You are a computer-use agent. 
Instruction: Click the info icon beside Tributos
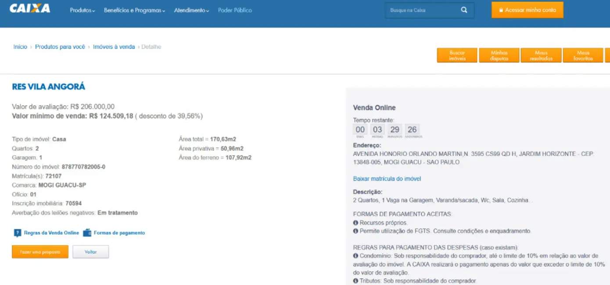(x=355, y=281)
